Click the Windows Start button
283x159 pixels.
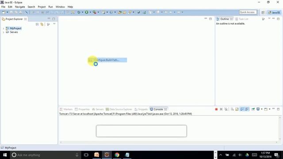pos(5,155)
